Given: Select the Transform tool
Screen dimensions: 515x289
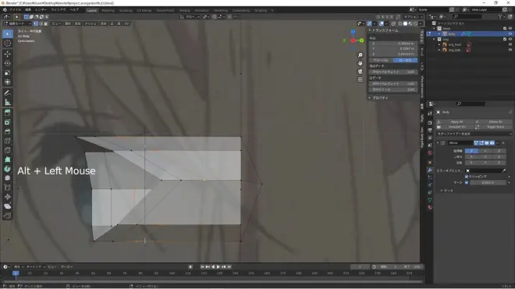Looking at the screenshot, I should 8,82.
